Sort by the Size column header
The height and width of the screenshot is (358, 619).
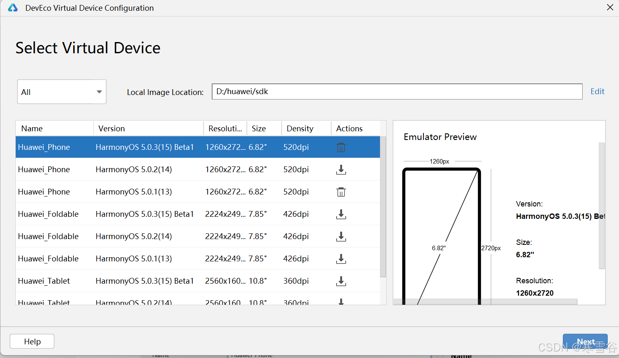pos(264,128)
